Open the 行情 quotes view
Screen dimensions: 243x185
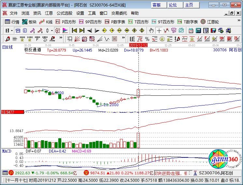pos(12,22)
